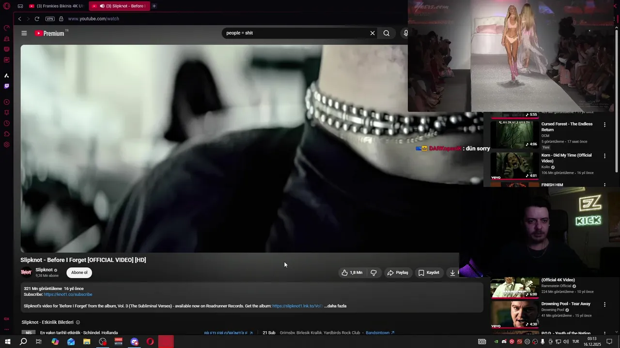Reload the current page

[37, 19]
